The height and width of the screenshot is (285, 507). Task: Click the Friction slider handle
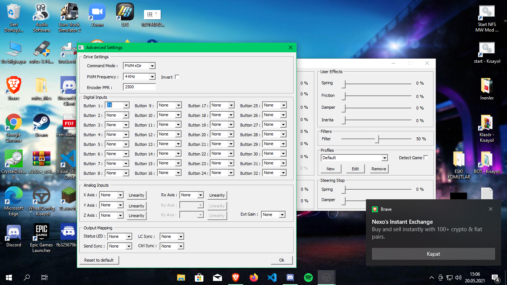point(344,96)
